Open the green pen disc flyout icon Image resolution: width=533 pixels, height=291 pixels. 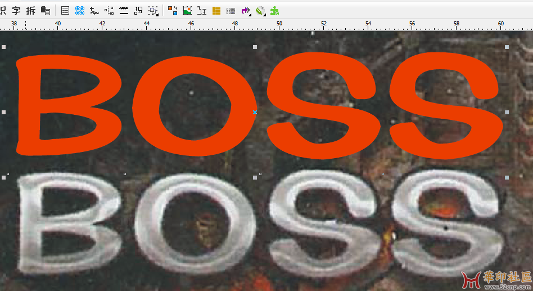(260, 11)
